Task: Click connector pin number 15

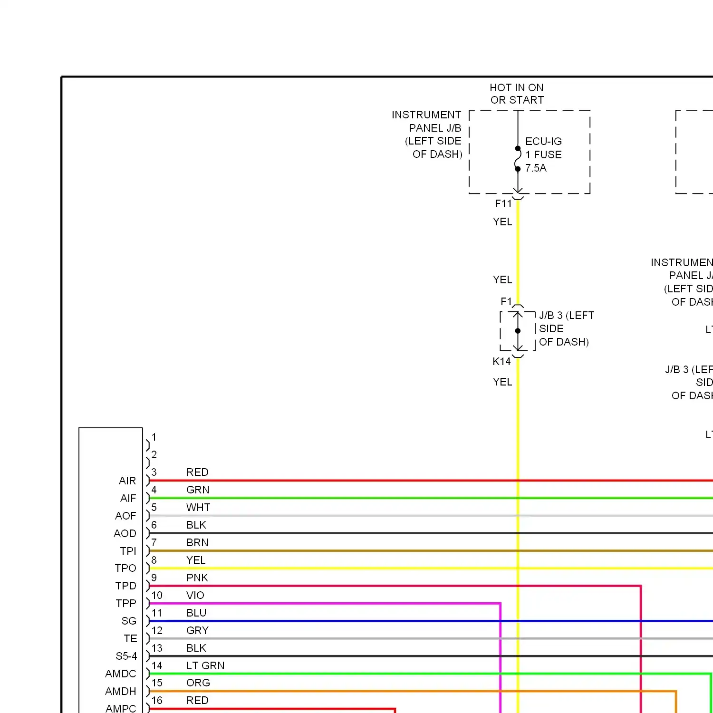Action: pyautogui.click(x=157, y=683)
